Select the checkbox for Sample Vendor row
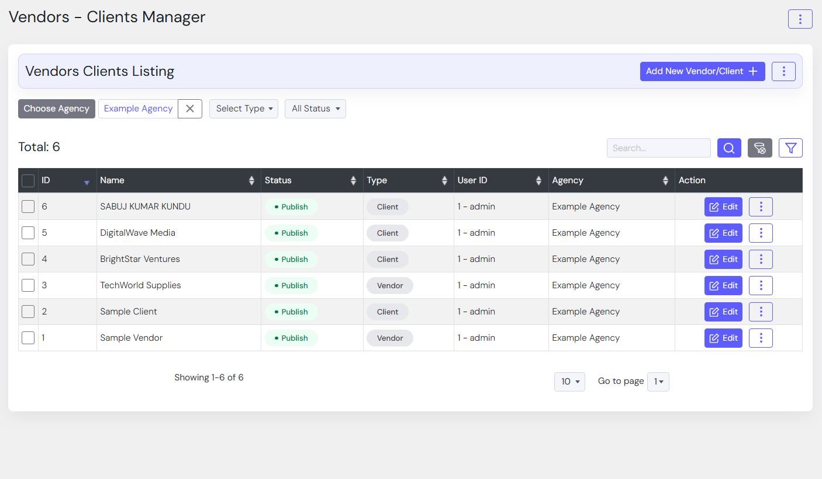Screen dimensions: 822x479 click(x=28, y=338)
